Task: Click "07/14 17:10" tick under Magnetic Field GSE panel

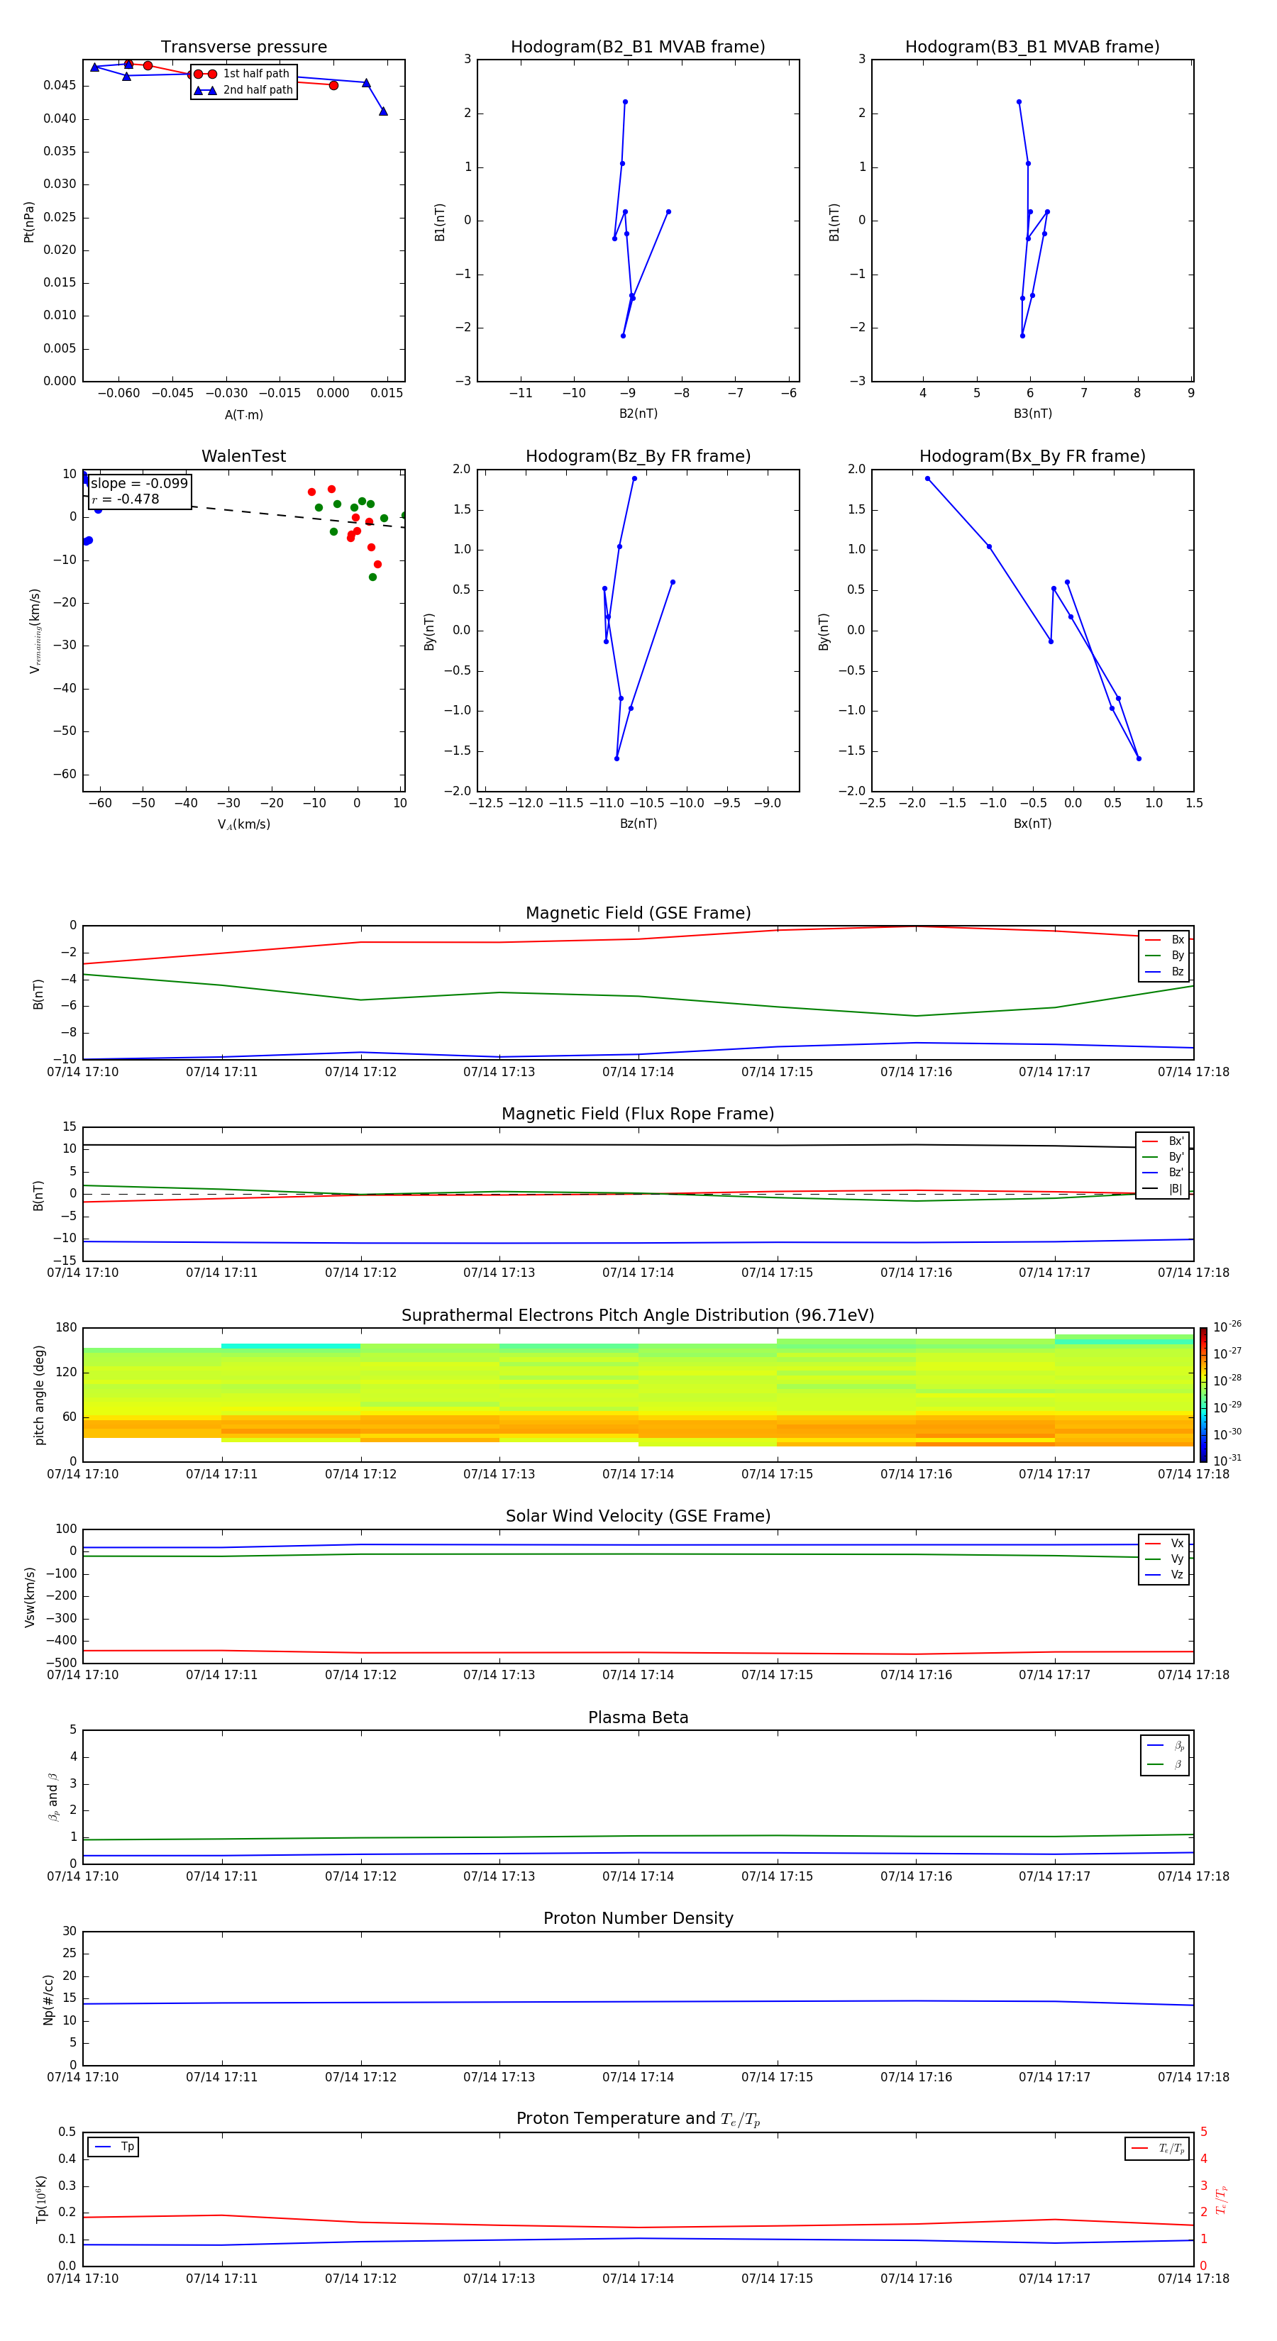Action: (x=83, y=1071)
